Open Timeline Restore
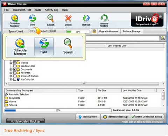This screenshot has height=136, width=168. tap(104, 21)
